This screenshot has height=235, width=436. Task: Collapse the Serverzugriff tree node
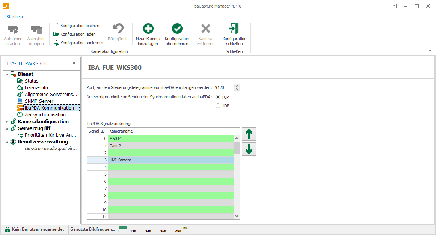click(x=7, y=128)
